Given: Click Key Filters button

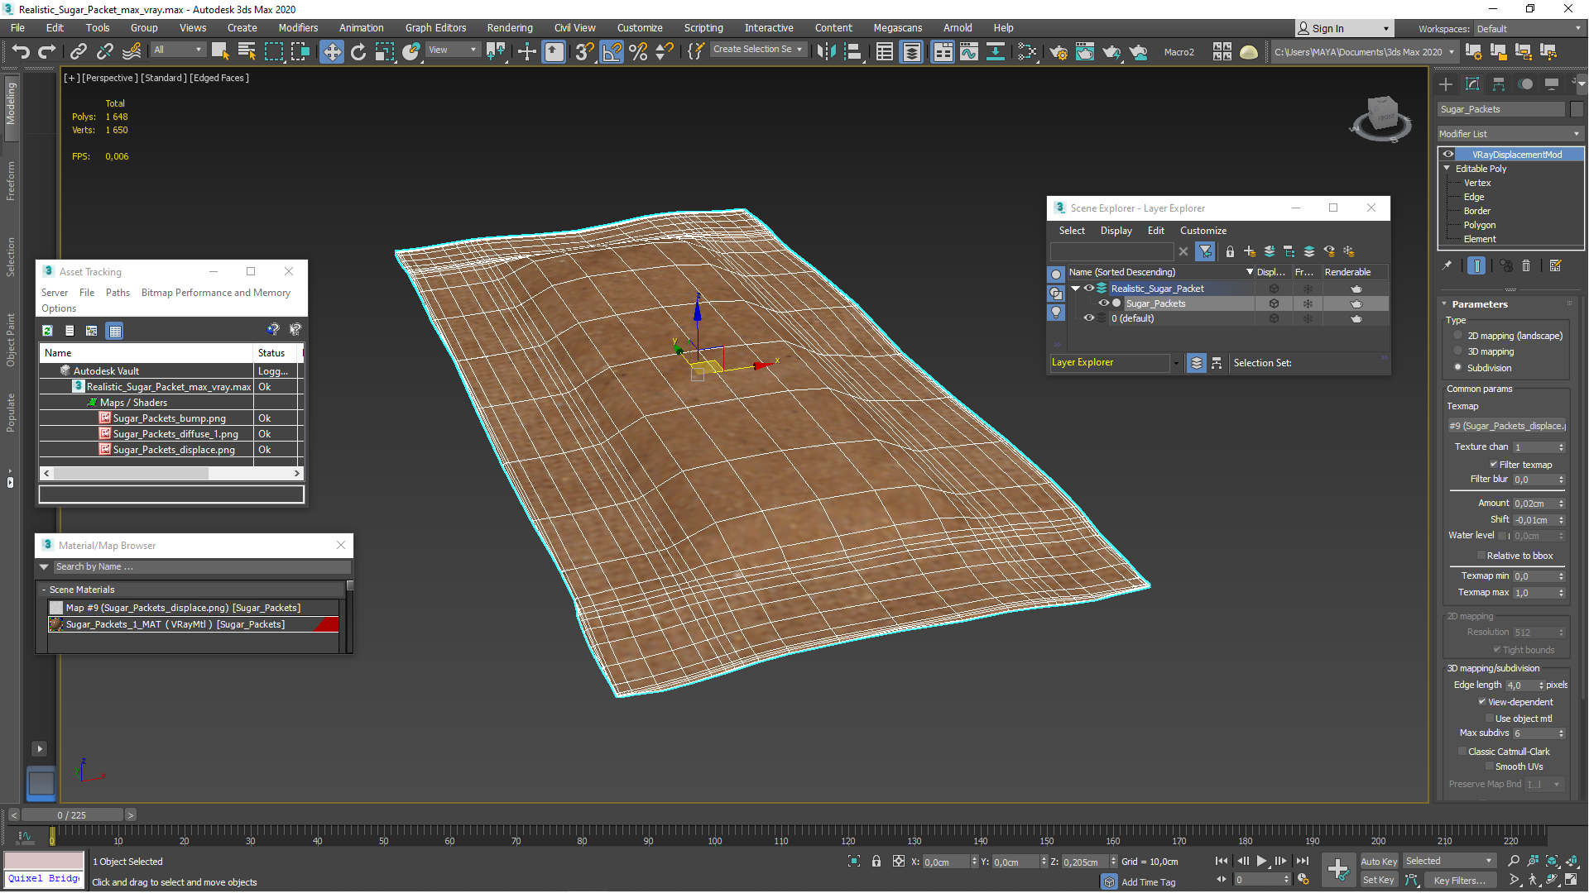Looking at the screenshot, I should click(1460, 880).
